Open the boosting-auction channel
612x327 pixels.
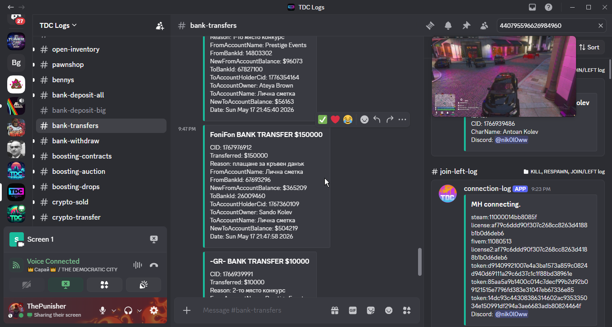101,172
